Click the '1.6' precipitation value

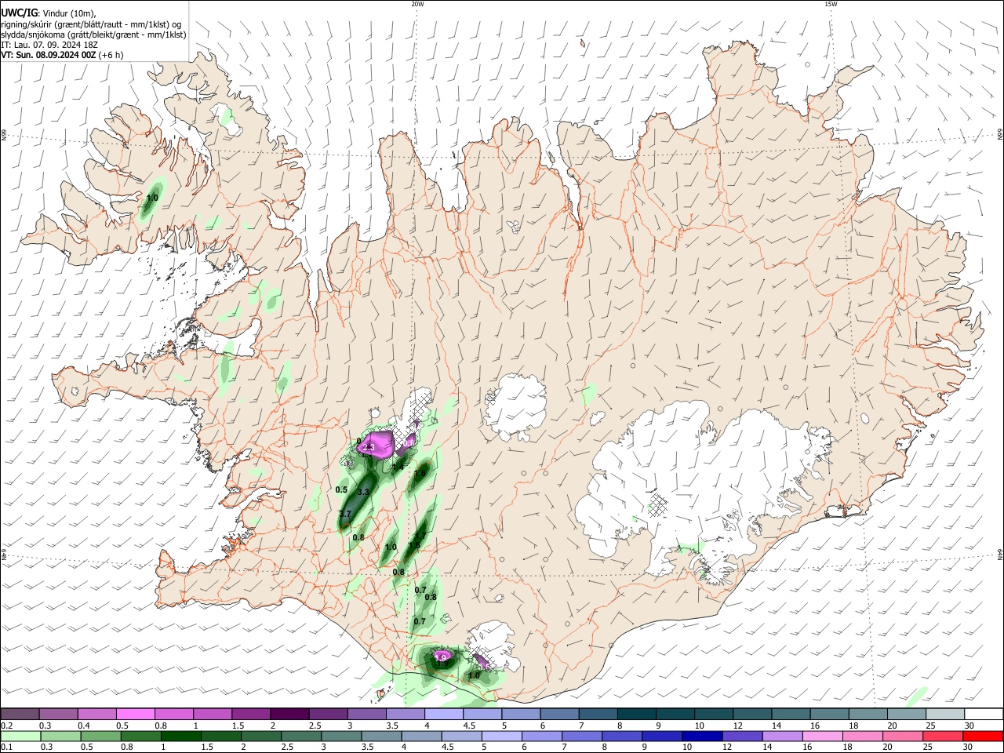pyautogui.click(x=420, y=473)
